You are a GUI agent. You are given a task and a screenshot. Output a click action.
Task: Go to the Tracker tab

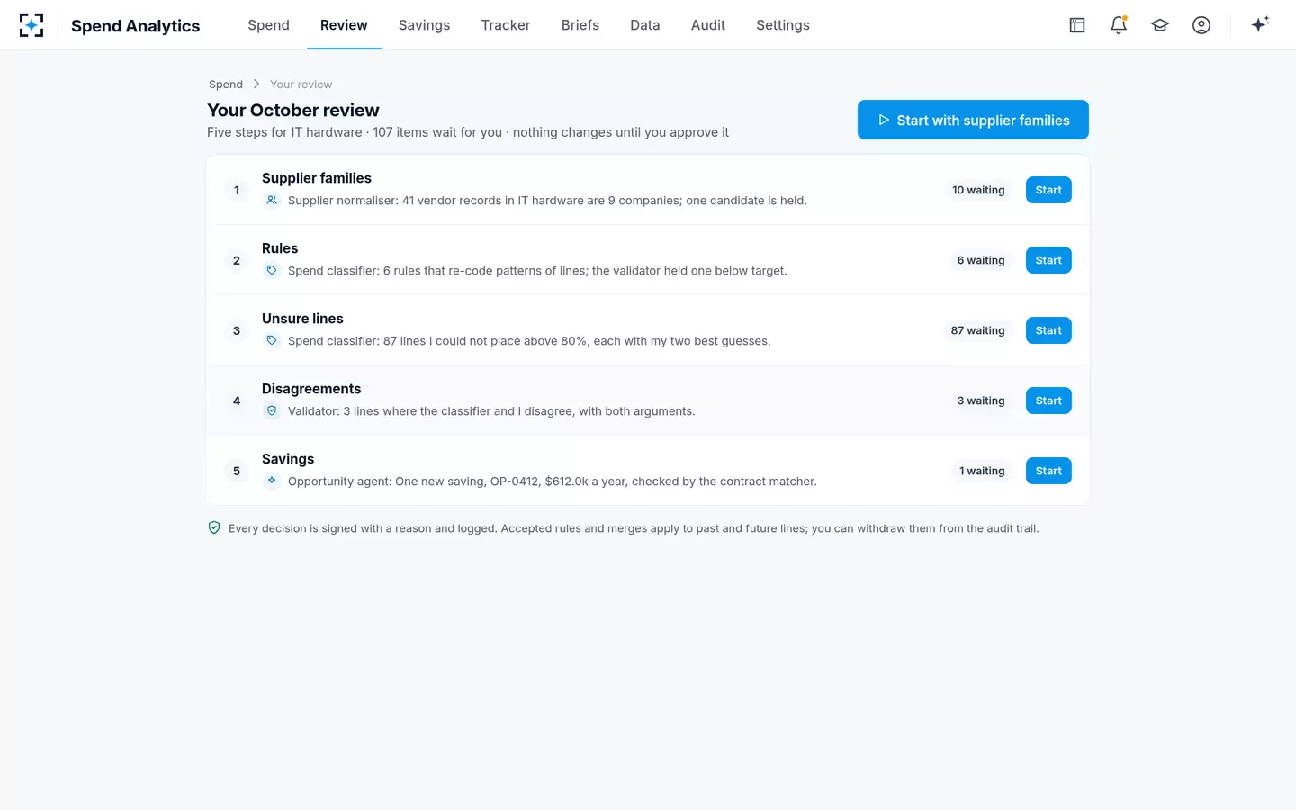pos(506,25)
